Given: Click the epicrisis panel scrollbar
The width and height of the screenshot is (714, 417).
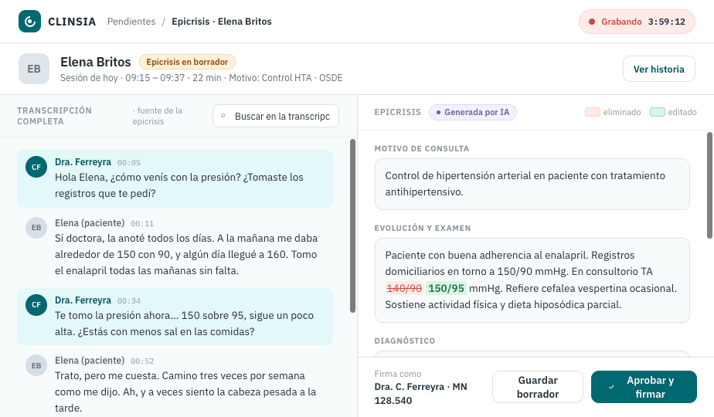Looking at the screenshot, I should (709, 185).
